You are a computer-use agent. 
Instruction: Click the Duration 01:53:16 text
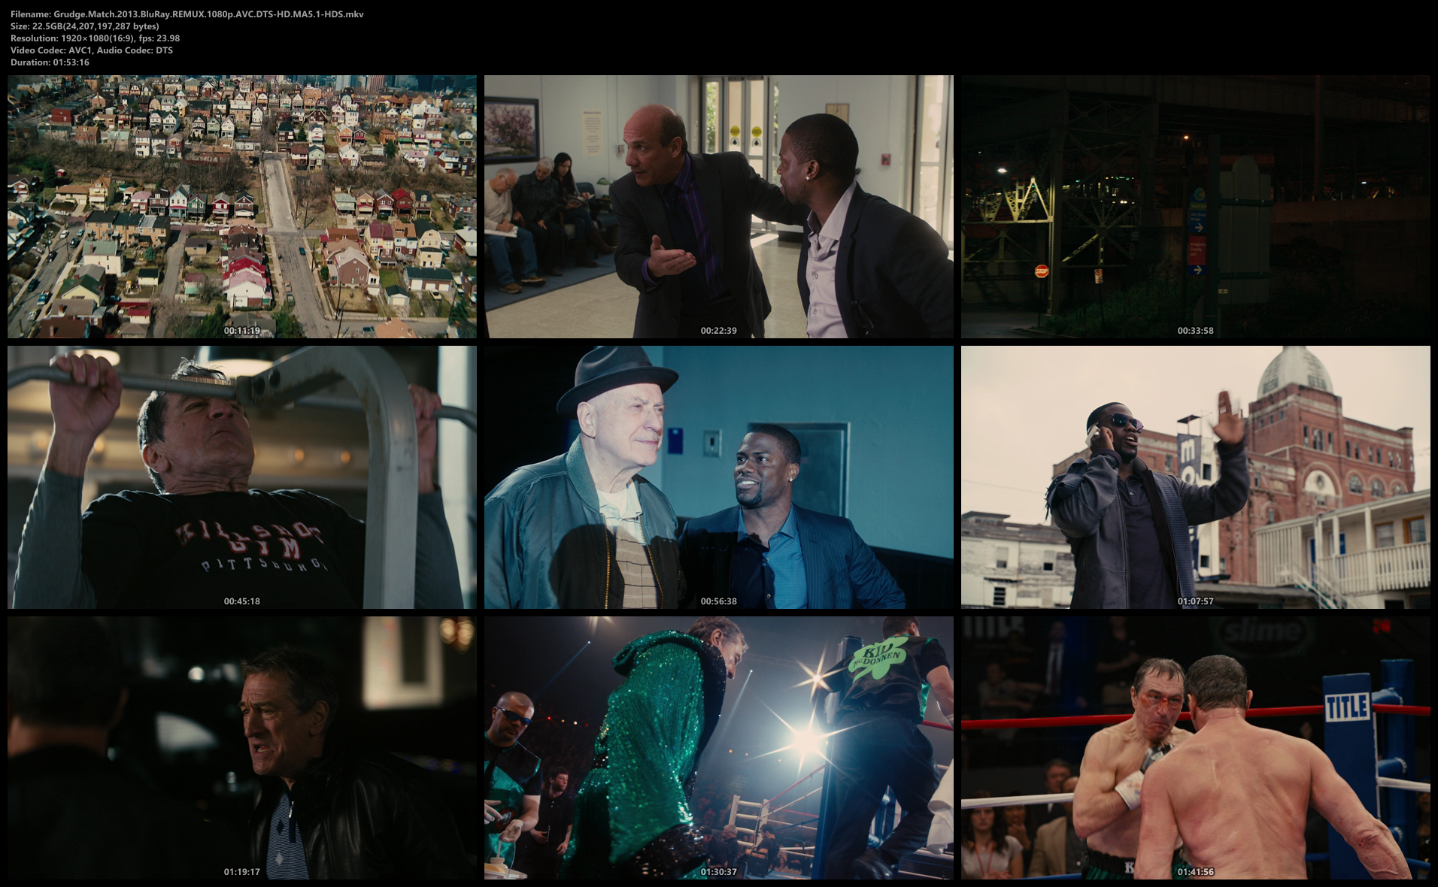[50, 62]
